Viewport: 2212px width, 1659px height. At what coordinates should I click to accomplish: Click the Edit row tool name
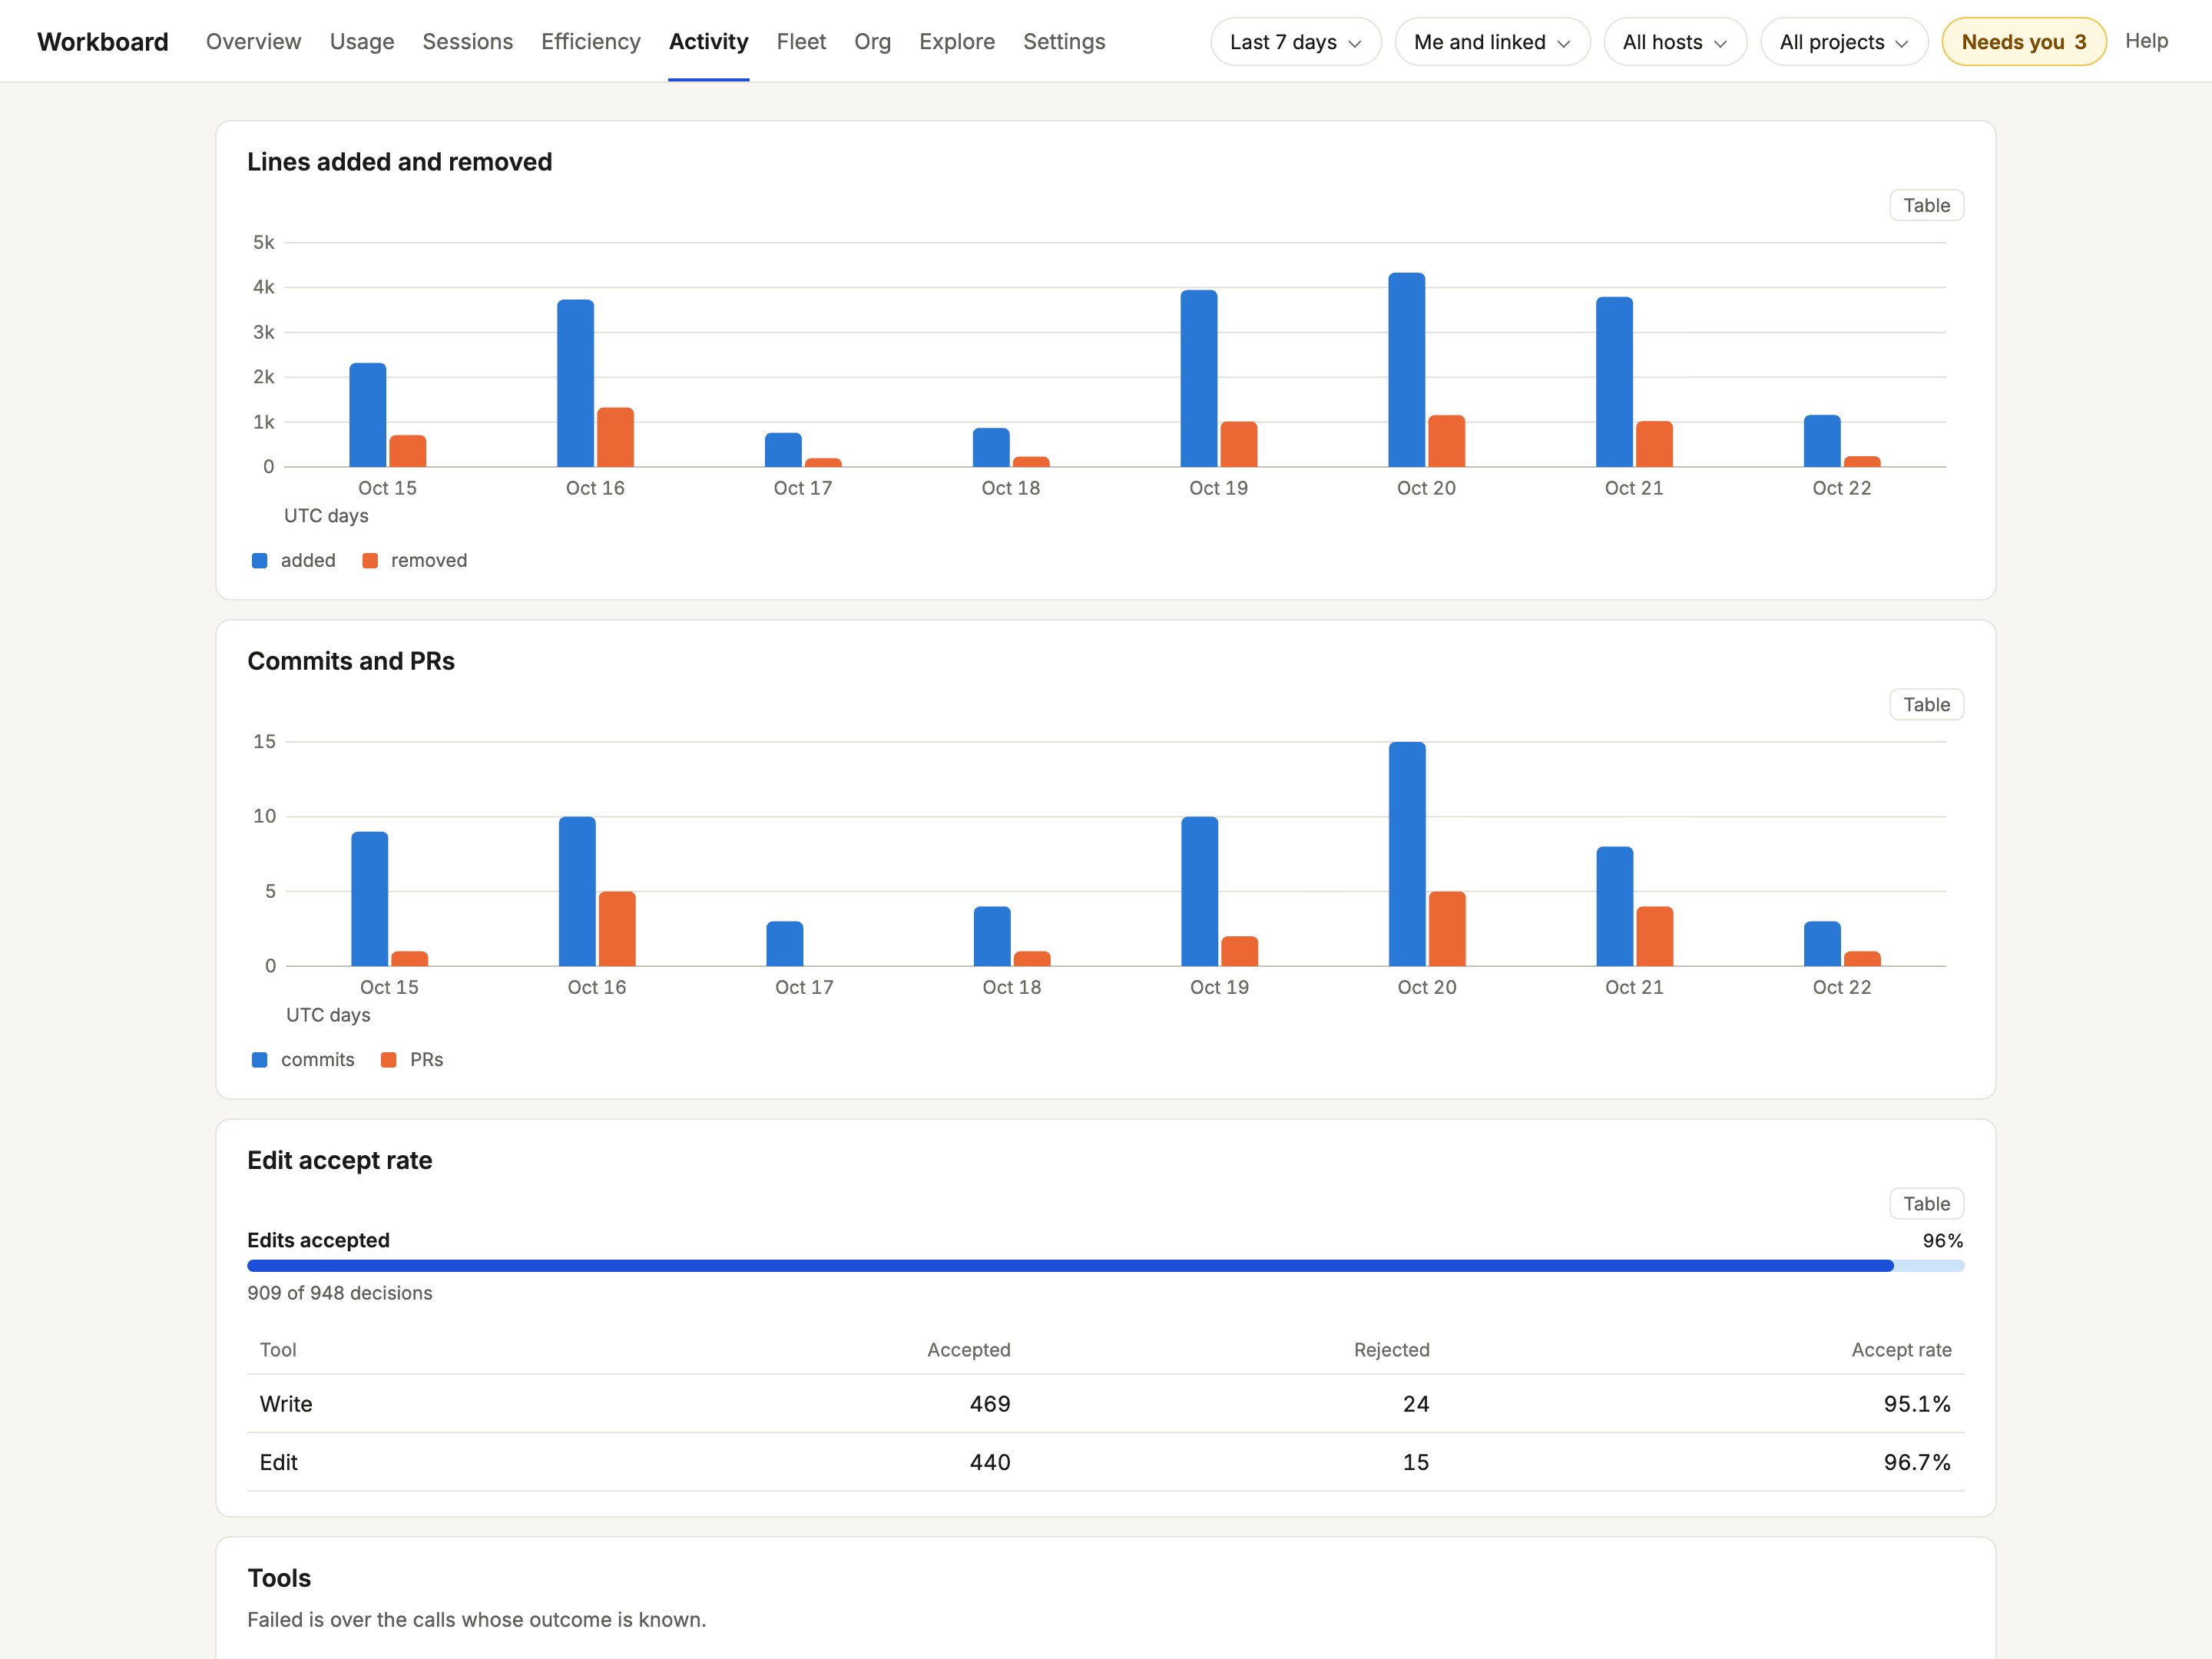click(x=278, y=1462)
